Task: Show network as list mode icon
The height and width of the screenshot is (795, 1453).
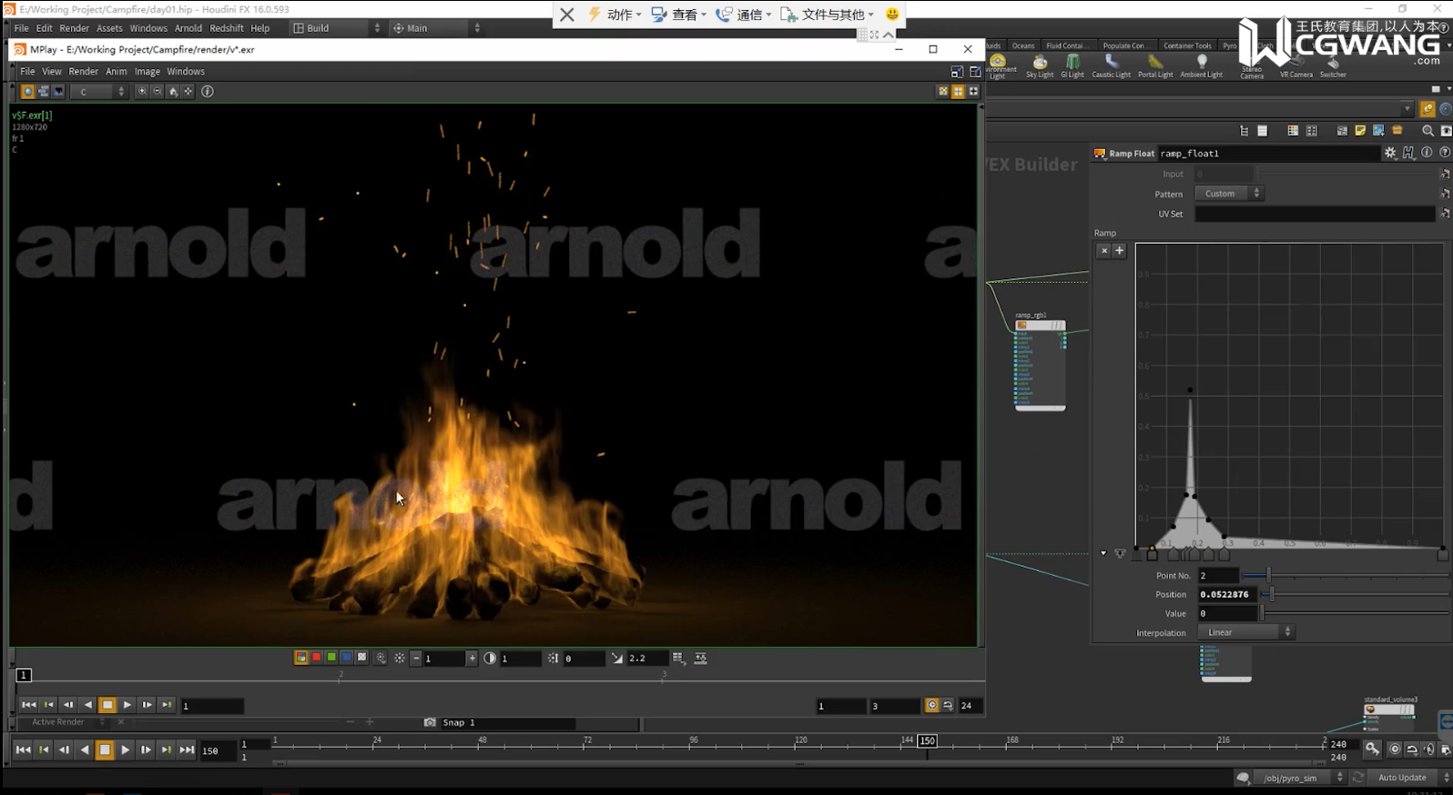Action: point(1263,131)
